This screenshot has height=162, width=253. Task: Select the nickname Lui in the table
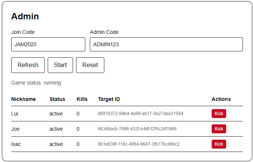pos(15,114)
